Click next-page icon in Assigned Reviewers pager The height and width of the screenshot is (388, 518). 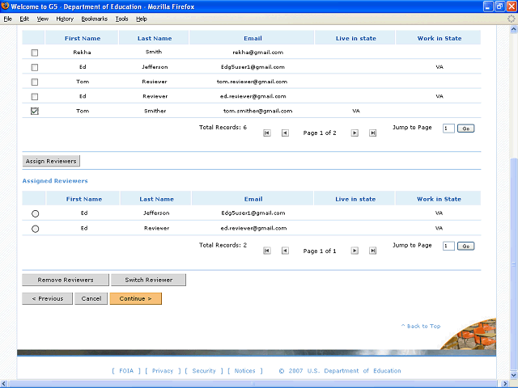point(355,251)
